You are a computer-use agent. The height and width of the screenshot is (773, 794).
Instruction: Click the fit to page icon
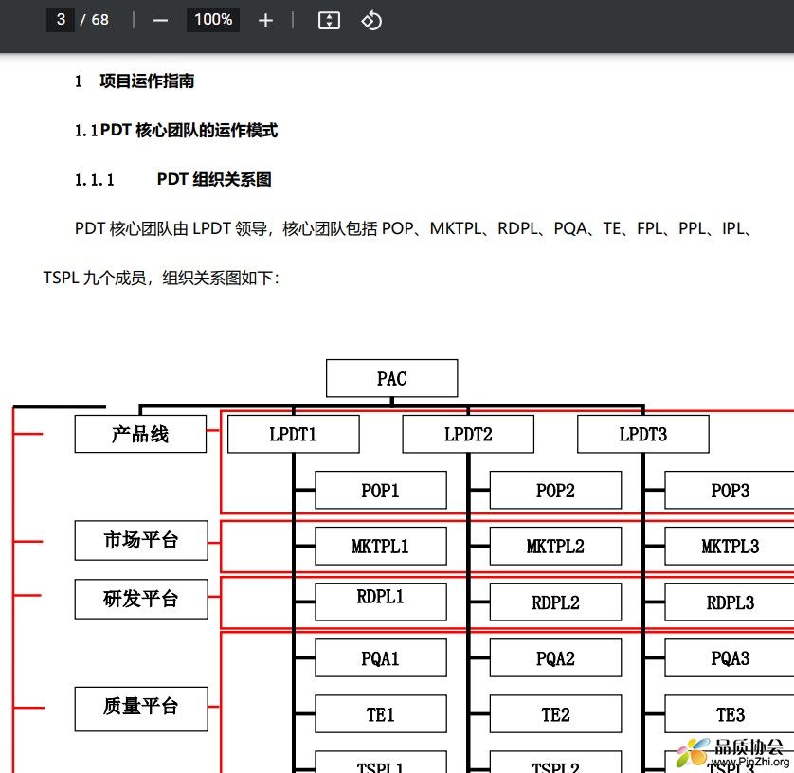click(329, 20)
